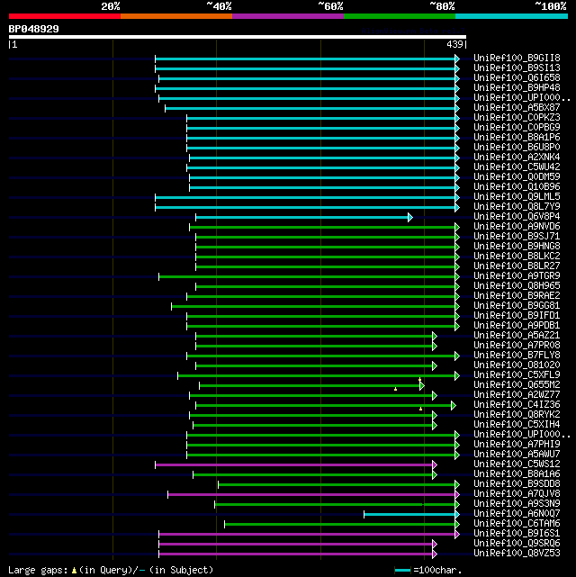The height and width of the screenshot is (577, 576).
Task: Click the red under-20% legend segment
Action: (65, 16)
